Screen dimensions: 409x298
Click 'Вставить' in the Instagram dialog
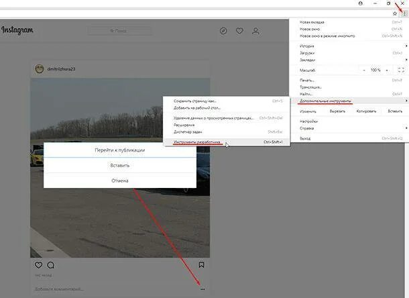coord(120,165)
